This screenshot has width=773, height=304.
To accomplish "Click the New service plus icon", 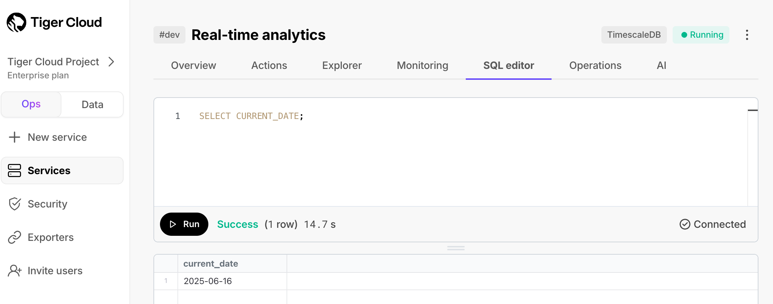I will click(x=15, y=137).
